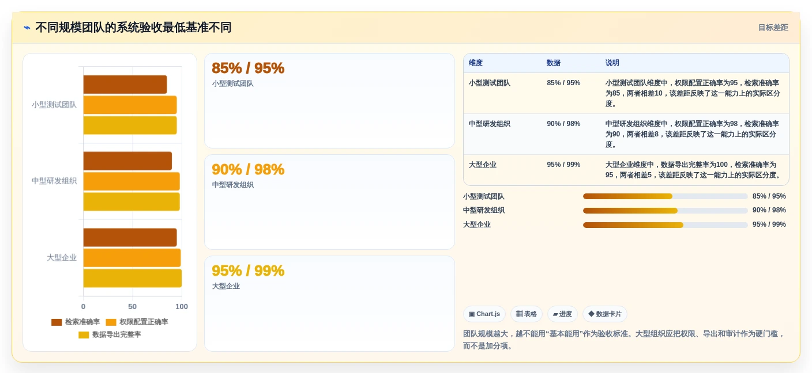The width and height of the screenshot is (812, 373).
Task: Toggle the 权限配置正确率 legend entry
Action: click(x=137, y=322)
